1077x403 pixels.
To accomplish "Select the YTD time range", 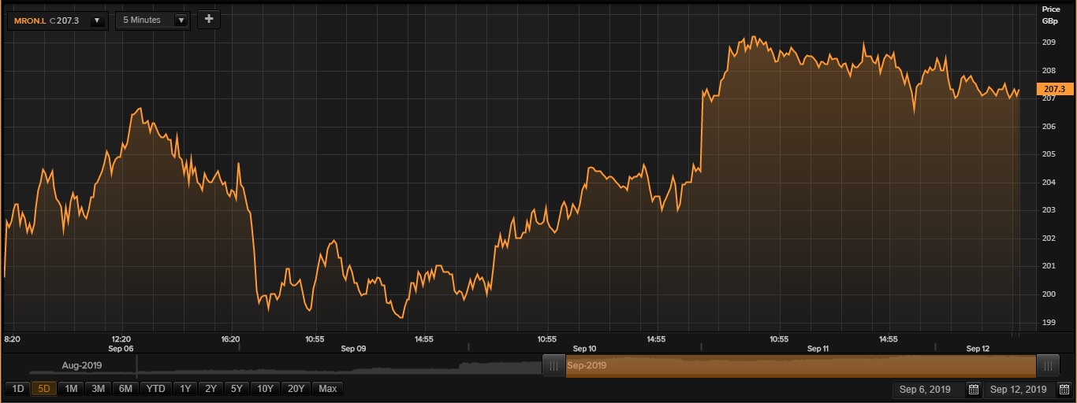I will point(156,388).
